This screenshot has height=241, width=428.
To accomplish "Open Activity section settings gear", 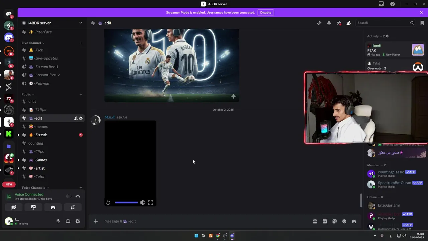I will [x=387, y=36].
